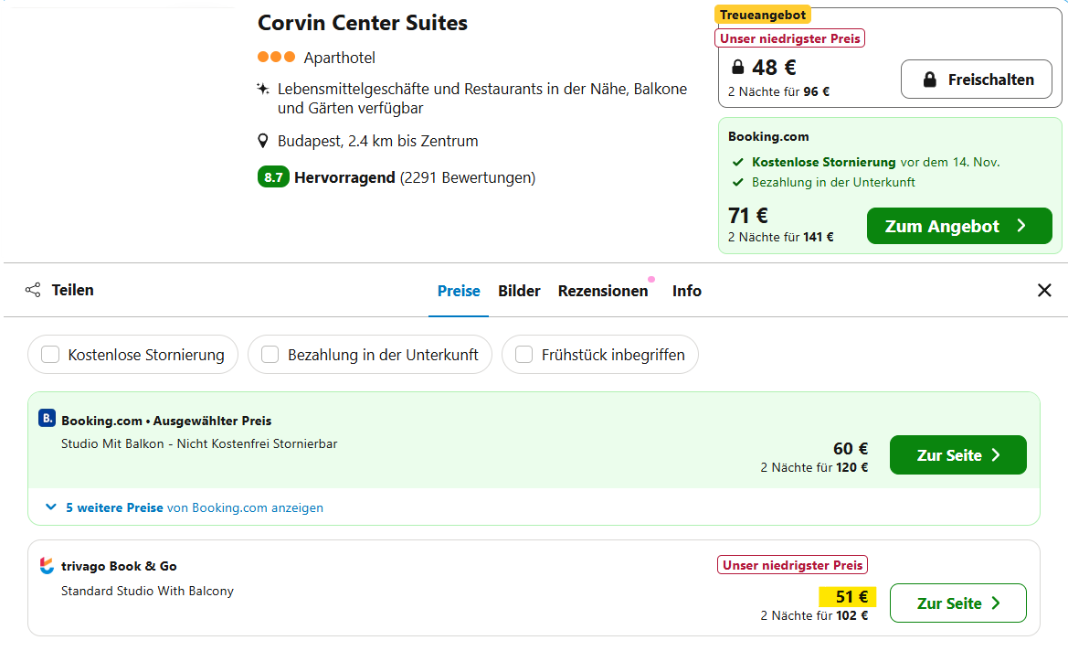Click the trivago Book & Go logo icon

tap(47, 566)
